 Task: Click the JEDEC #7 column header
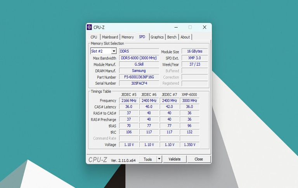(169, 94)
